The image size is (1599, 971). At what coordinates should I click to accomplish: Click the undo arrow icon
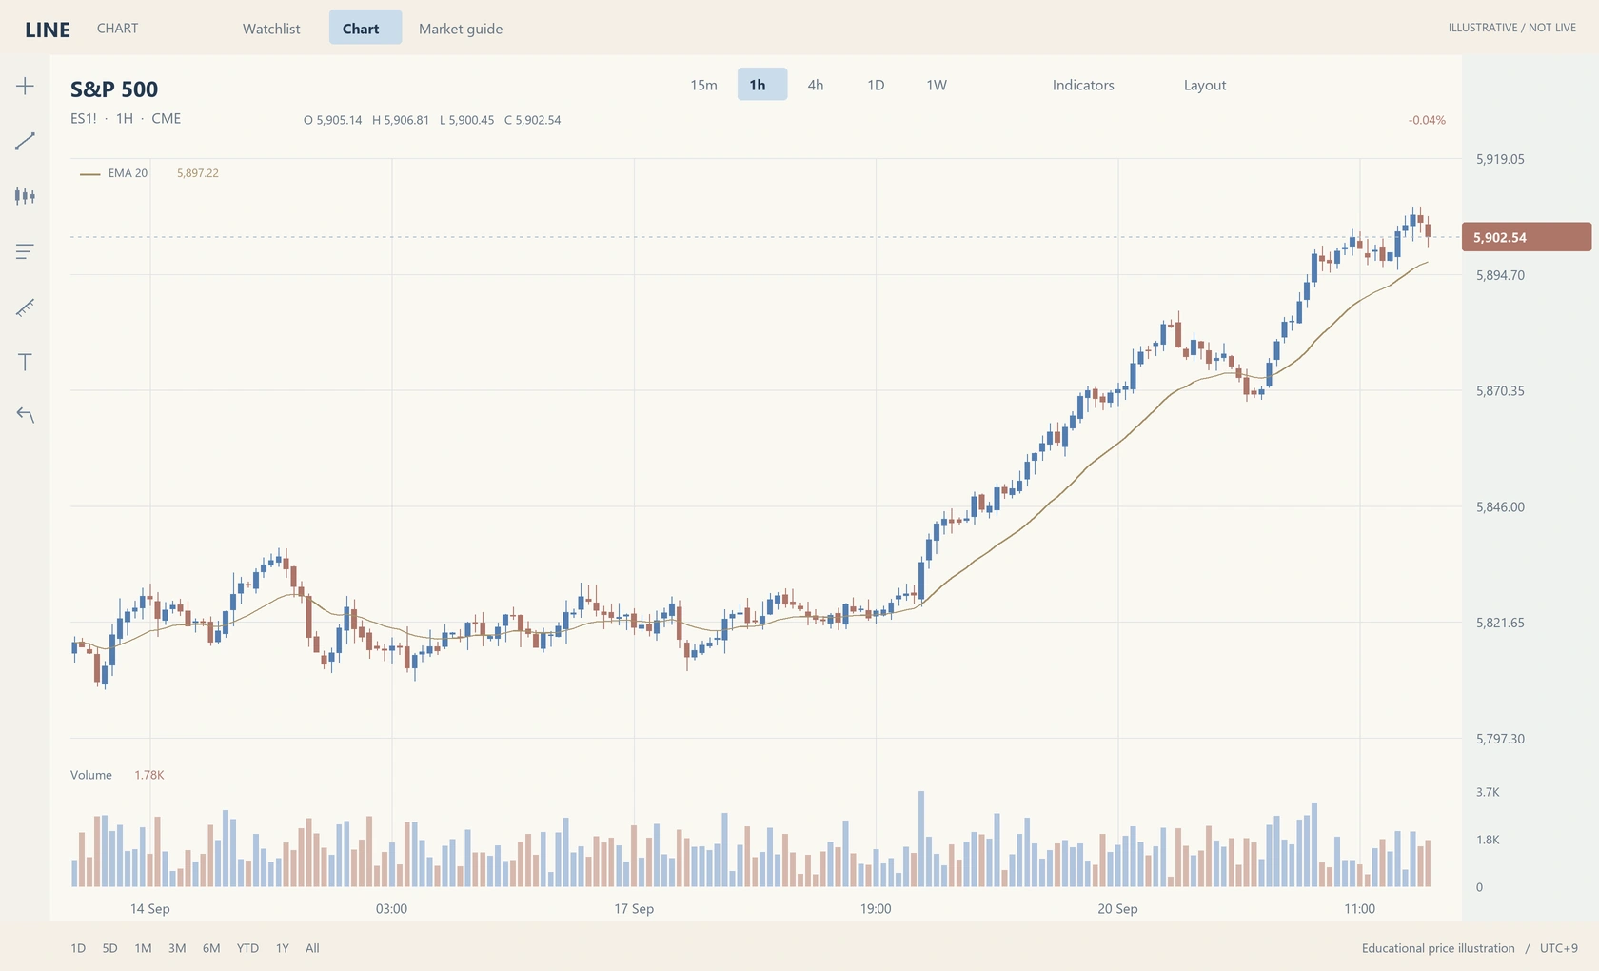[x=25, y=415]
